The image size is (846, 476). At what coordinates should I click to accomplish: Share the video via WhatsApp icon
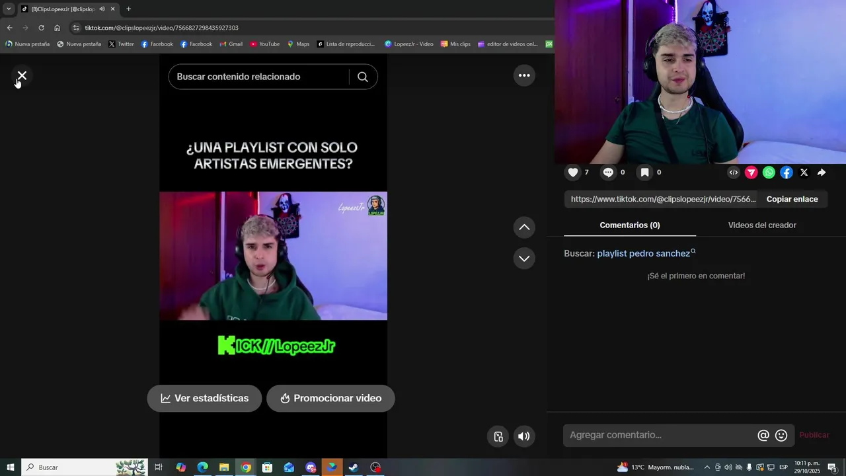tap(769, 173)
